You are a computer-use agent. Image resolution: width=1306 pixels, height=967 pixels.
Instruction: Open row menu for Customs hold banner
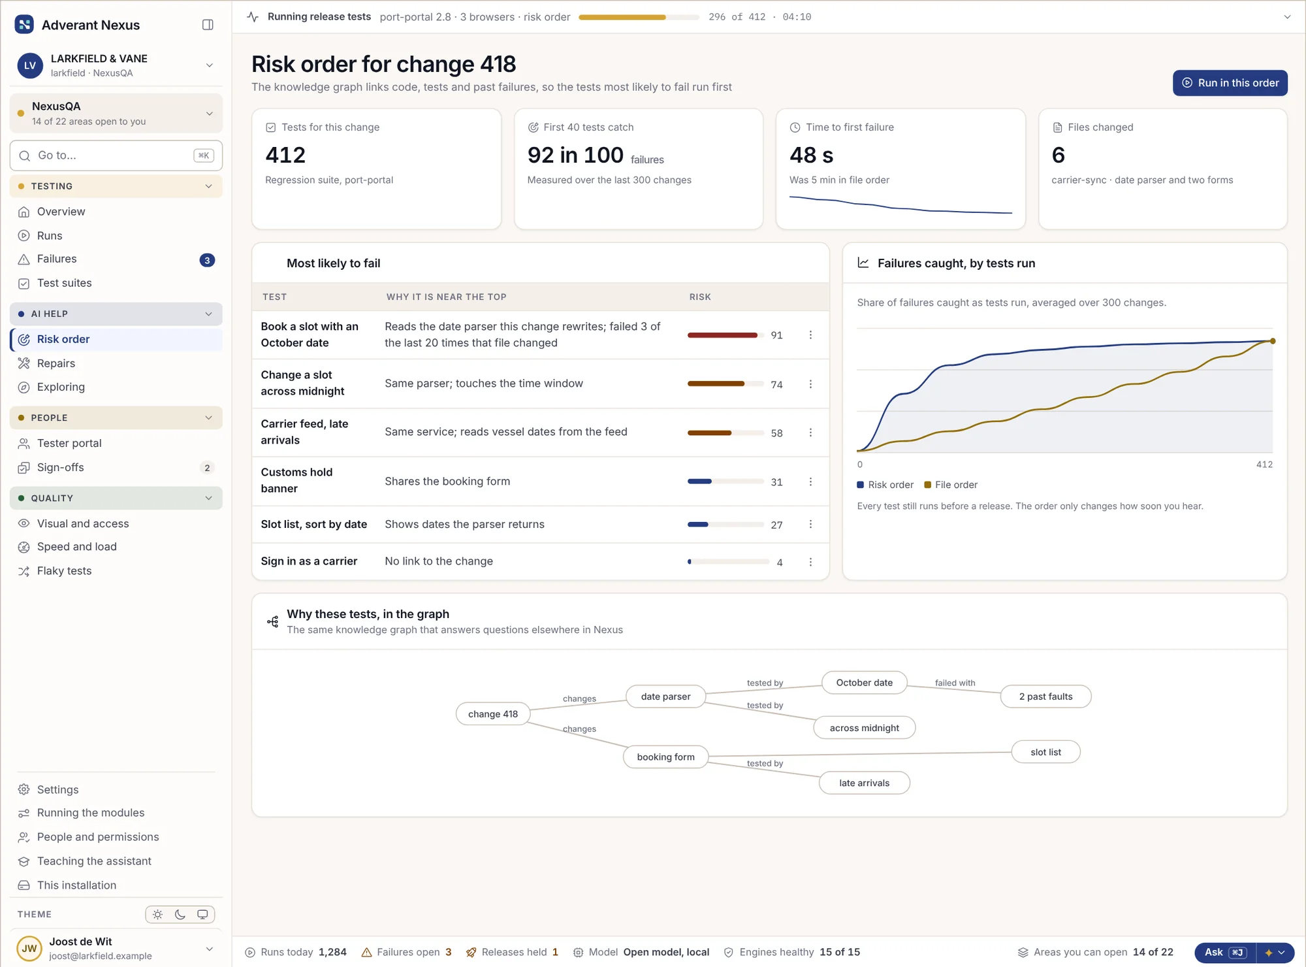click(x=810, y=482)
